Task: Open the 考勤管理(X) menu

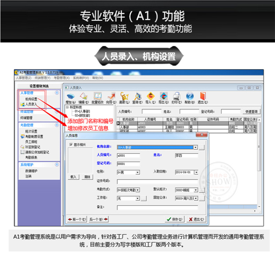Action: point(62,78)
